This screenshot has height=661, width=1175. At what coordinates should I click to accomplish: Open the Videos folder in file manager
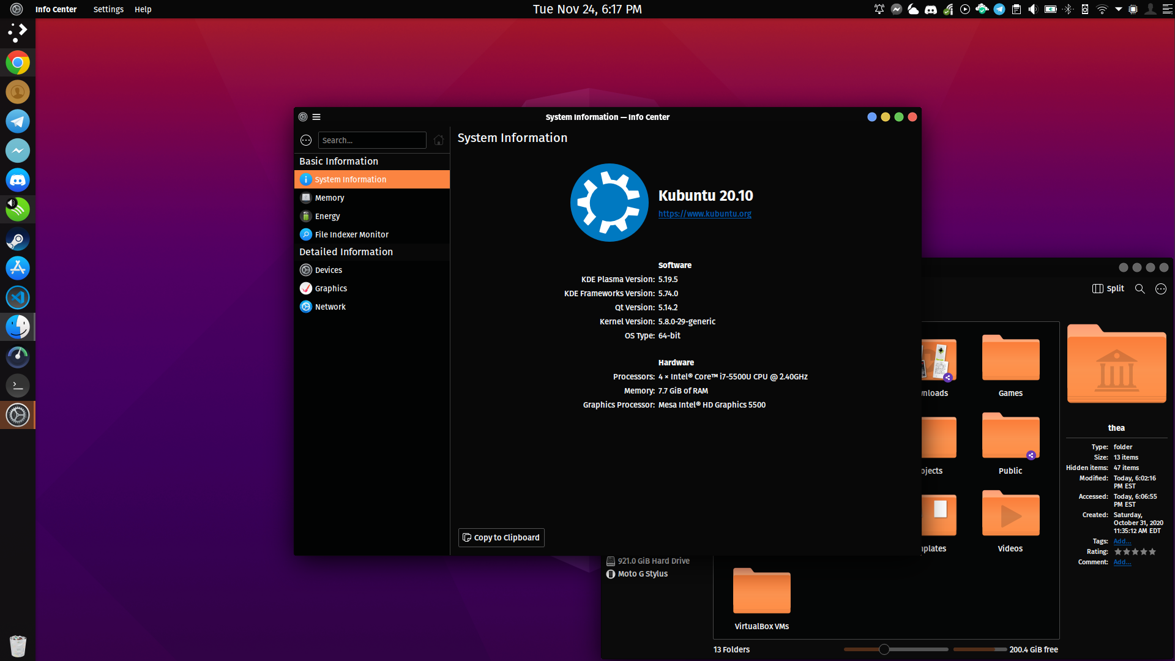[x=1010, y=521]
